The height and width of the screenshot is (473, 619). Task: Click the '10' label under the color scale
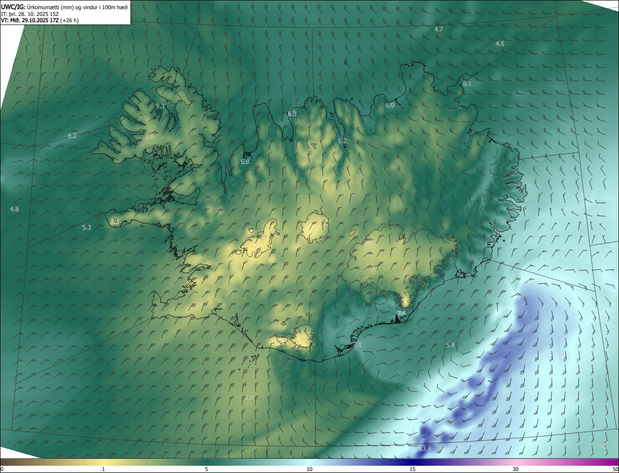point(309,469)
